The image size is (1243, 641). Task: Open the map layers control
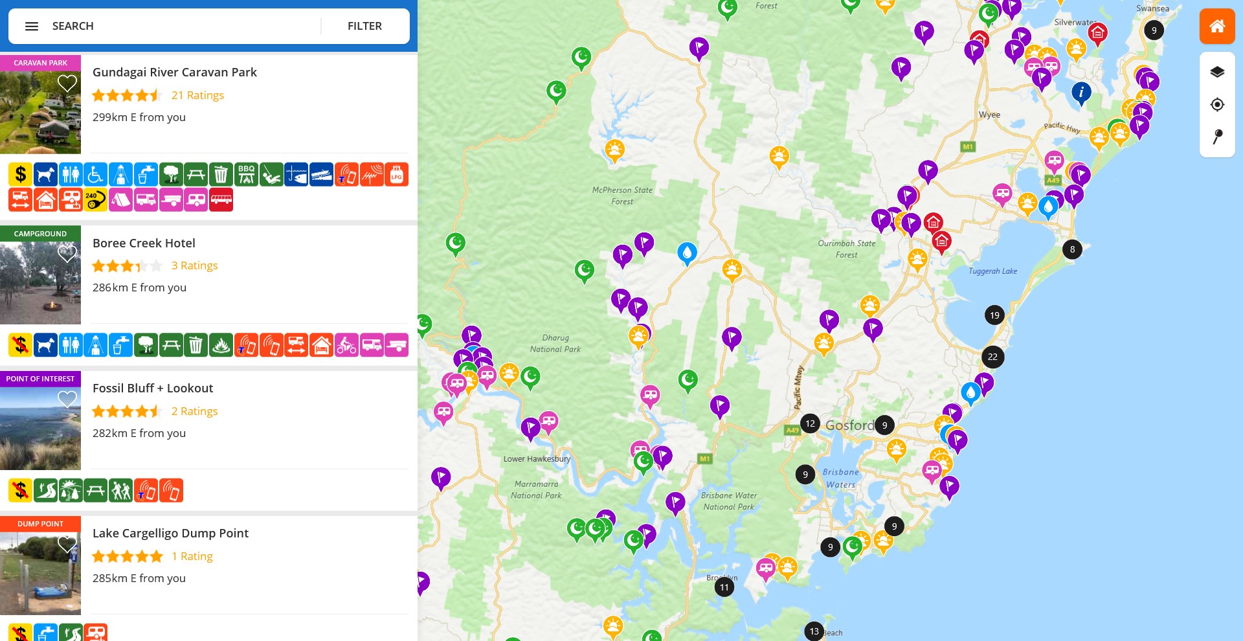(x=1217, y=72)
